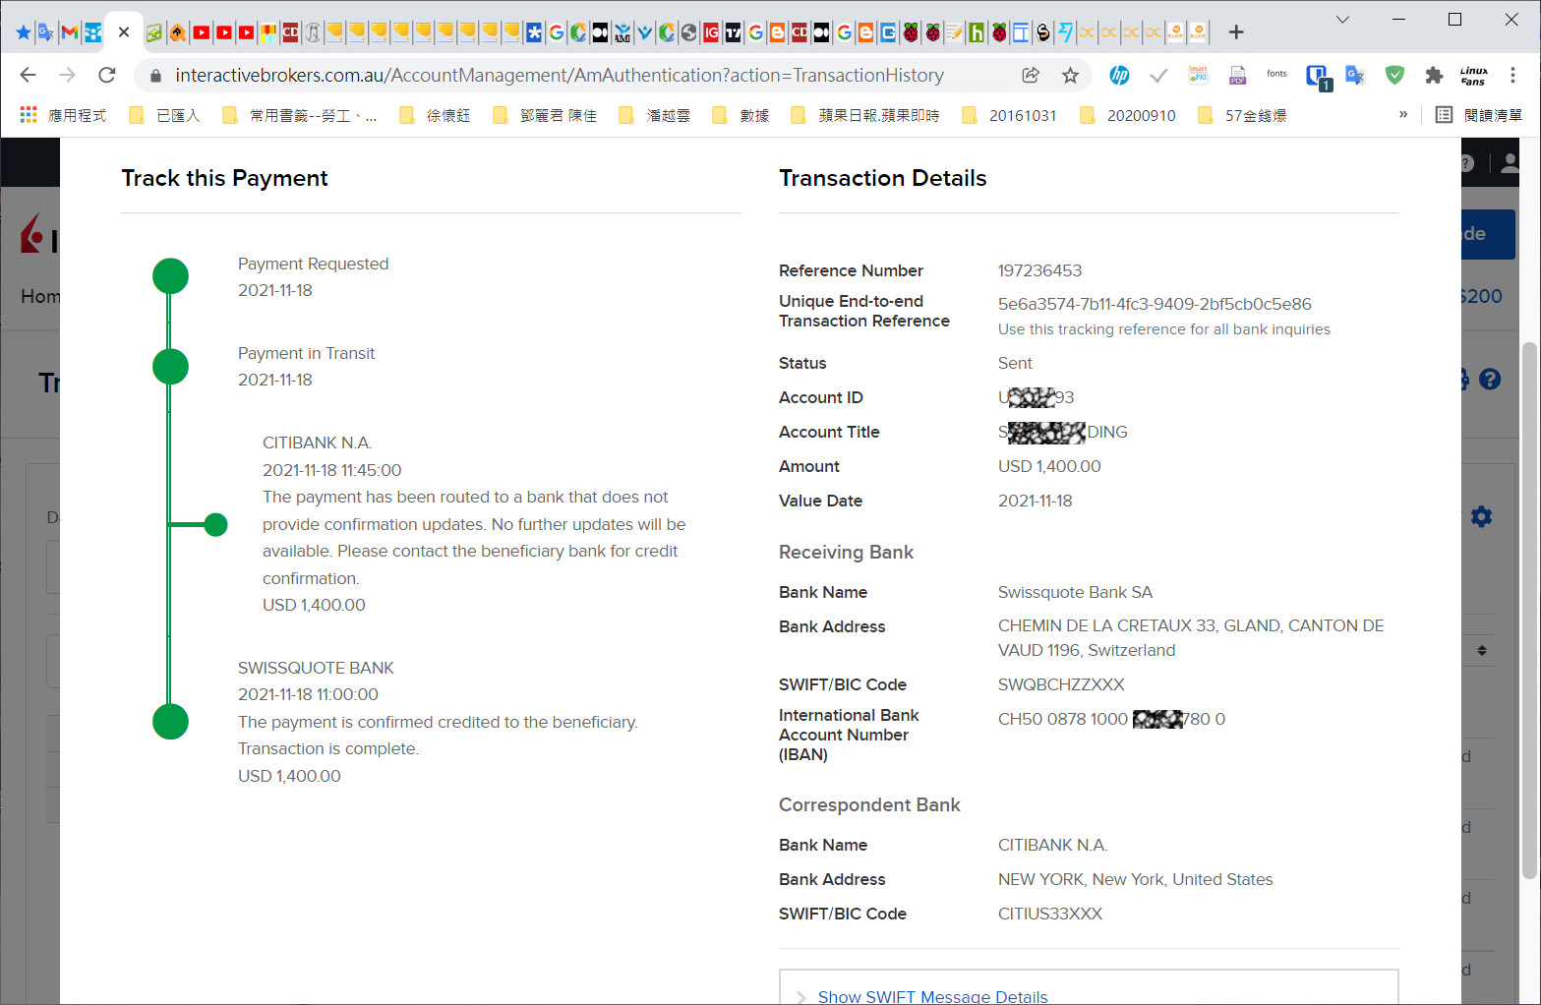Click the end-to-end reference 5e6a3574-7b11-4fc3-9409-2bf5cb0c5e86
Screen dimensions: 1541x1005
click(x=1155, y=304)
